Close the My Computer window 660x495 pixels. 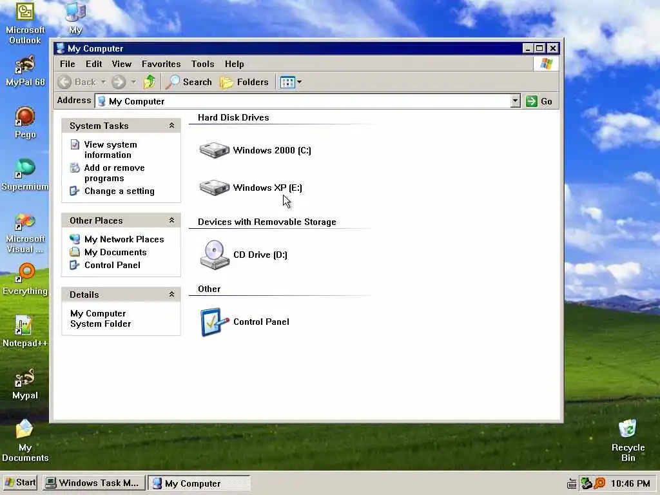[553, 48]
